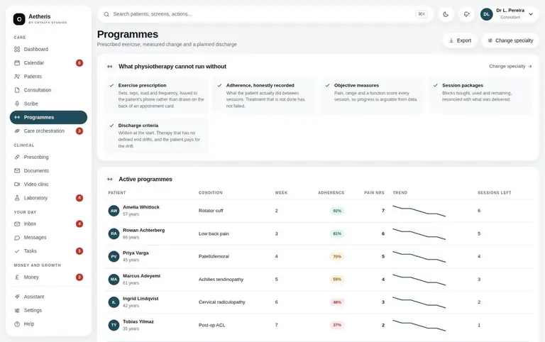Screen dimensions: 545x342
Task: Click the Calendar icon in sidebar
Action: [17, 63]
